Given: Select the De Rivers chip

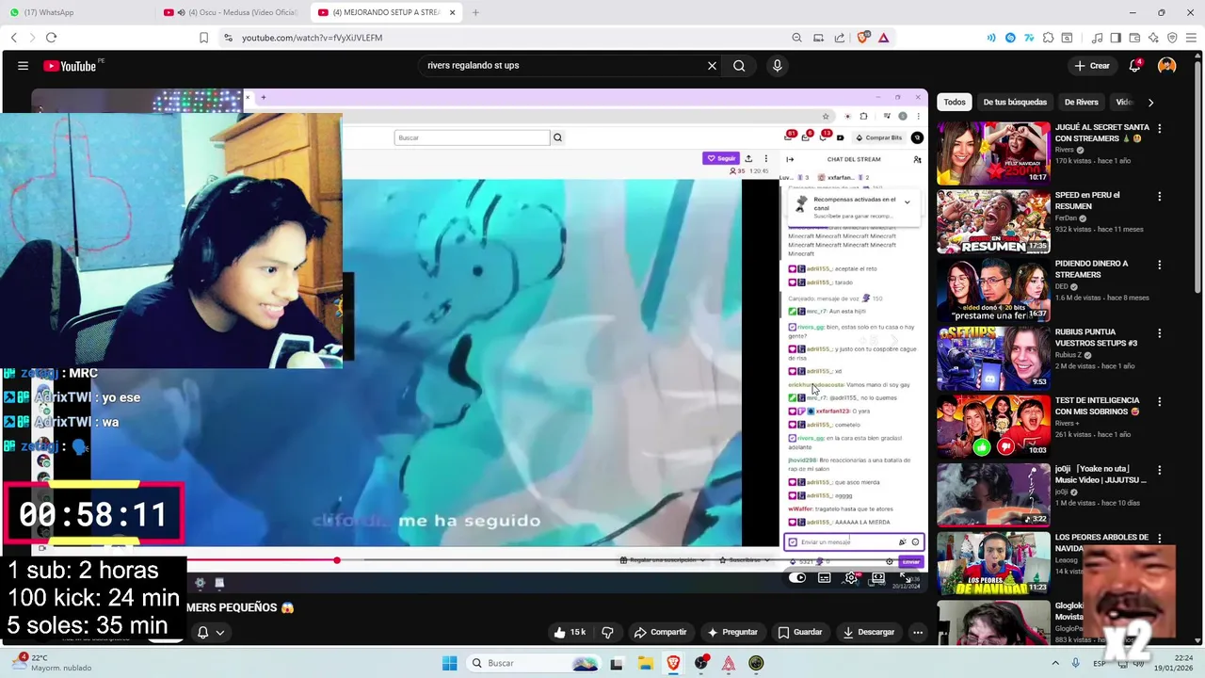Looking at the screenshot, I should [x=1082, y=102].
